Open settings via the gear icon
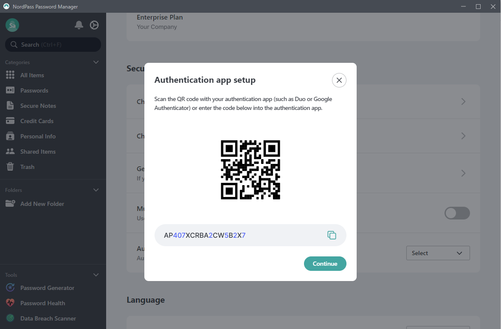The image size is (501, 329). coord(94,25)
